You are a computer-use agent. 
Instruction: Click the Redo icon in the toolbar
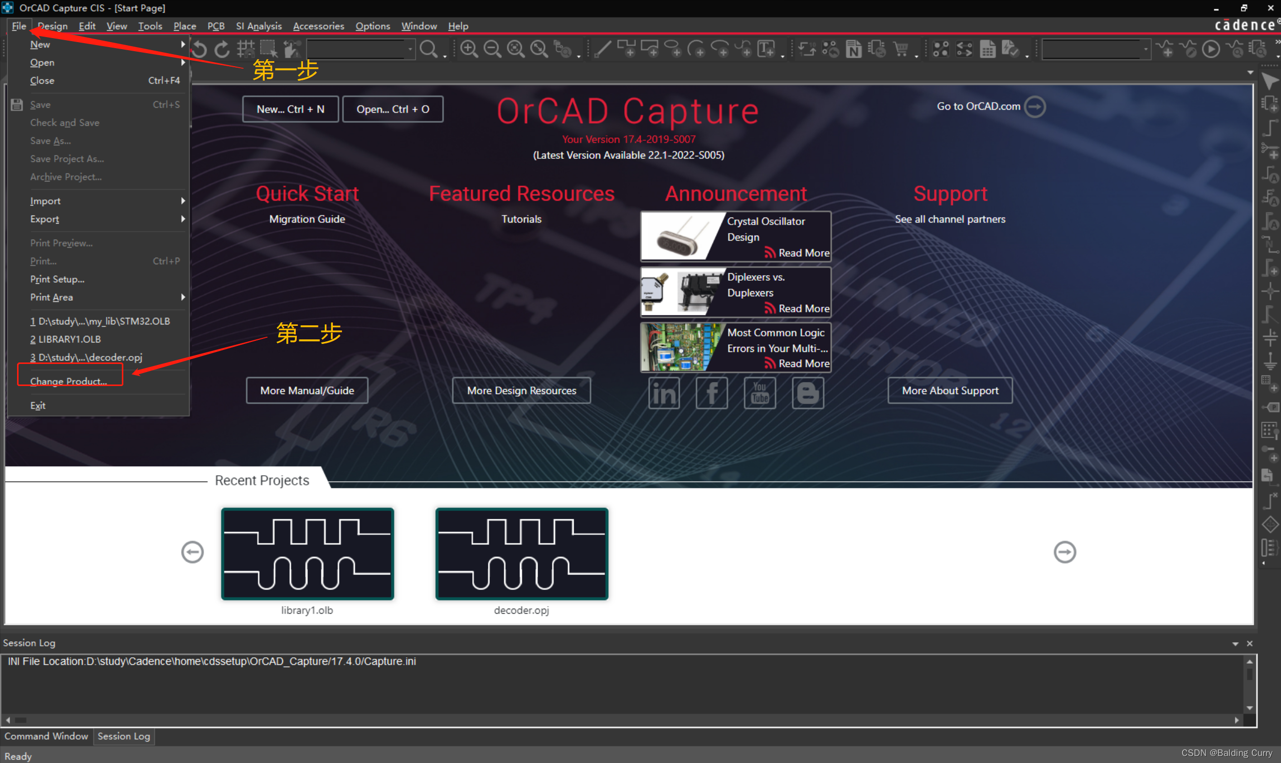222,49
